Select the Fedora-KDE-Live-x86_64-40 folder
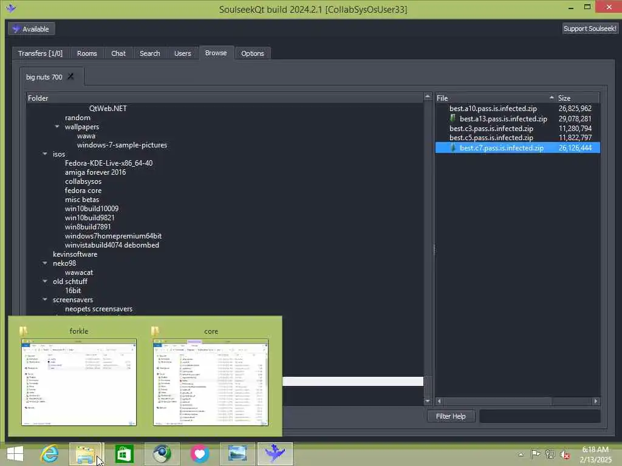The height and width of the screenshot is (466, 622). 109,163
